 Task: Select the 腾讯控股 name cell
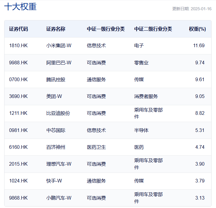[x=56, y=79]
